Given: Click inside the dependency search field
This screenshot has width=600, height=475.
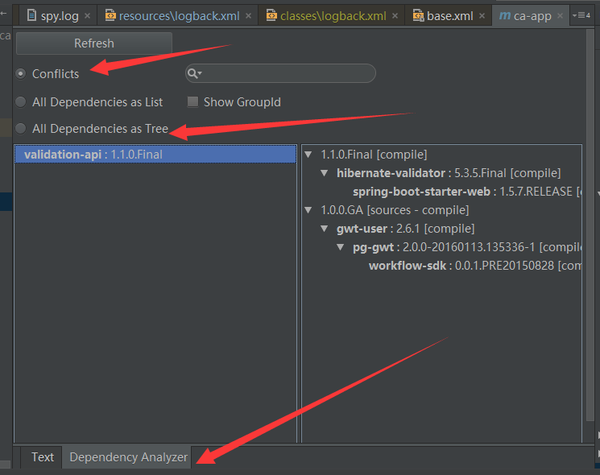Looking at the screenshot, I should (286, 74).
